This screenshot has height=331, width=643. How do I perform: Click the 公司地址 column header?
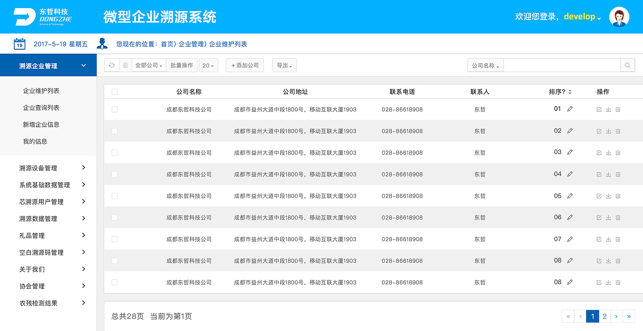tap(295, 92)
